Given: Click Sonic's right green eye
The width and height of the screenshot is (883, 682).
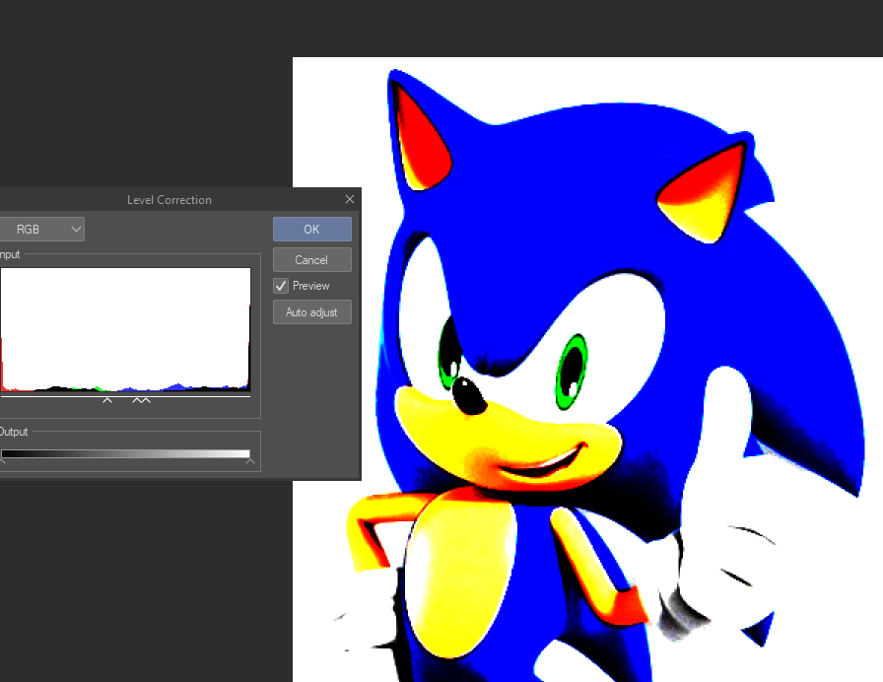Looking at the screenshot, I should pos(572,371).
